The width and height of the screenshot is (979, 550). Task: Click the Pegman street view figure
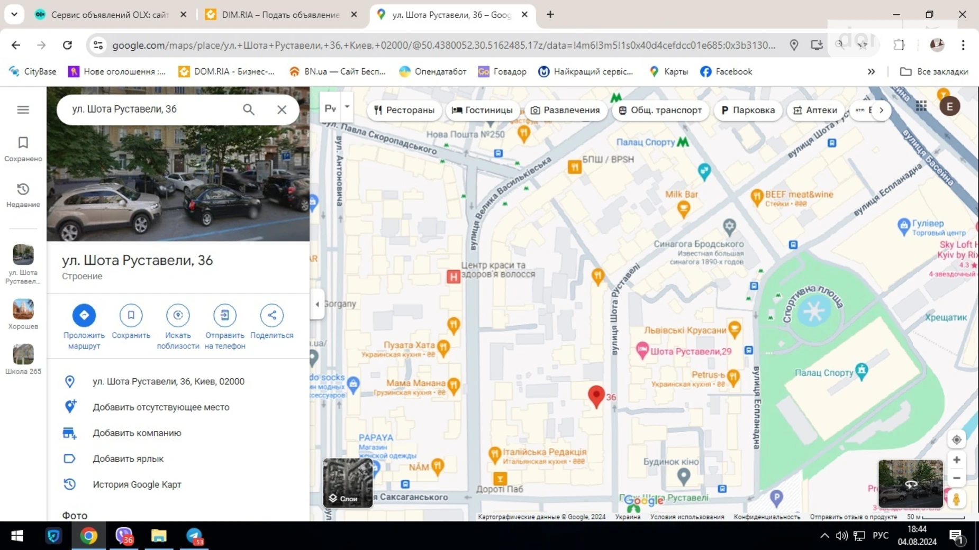pos(957,499)
